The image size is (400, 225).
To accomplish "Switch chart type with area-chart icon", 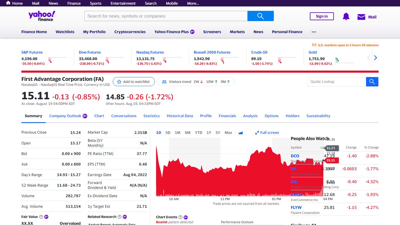I will coord(241,133).
